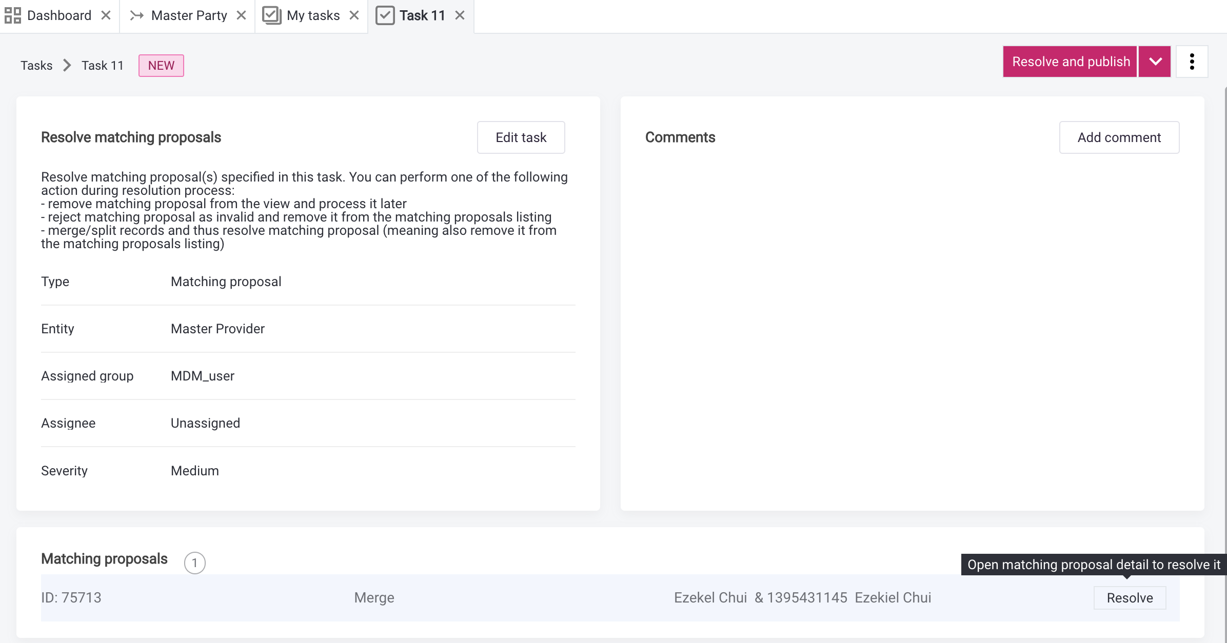
Task: Click the Task 11 checkmark icon
Action: [386, 15]
